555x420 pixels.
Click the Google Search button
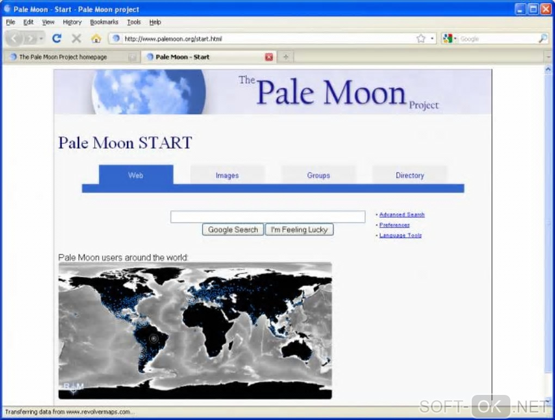233,230
